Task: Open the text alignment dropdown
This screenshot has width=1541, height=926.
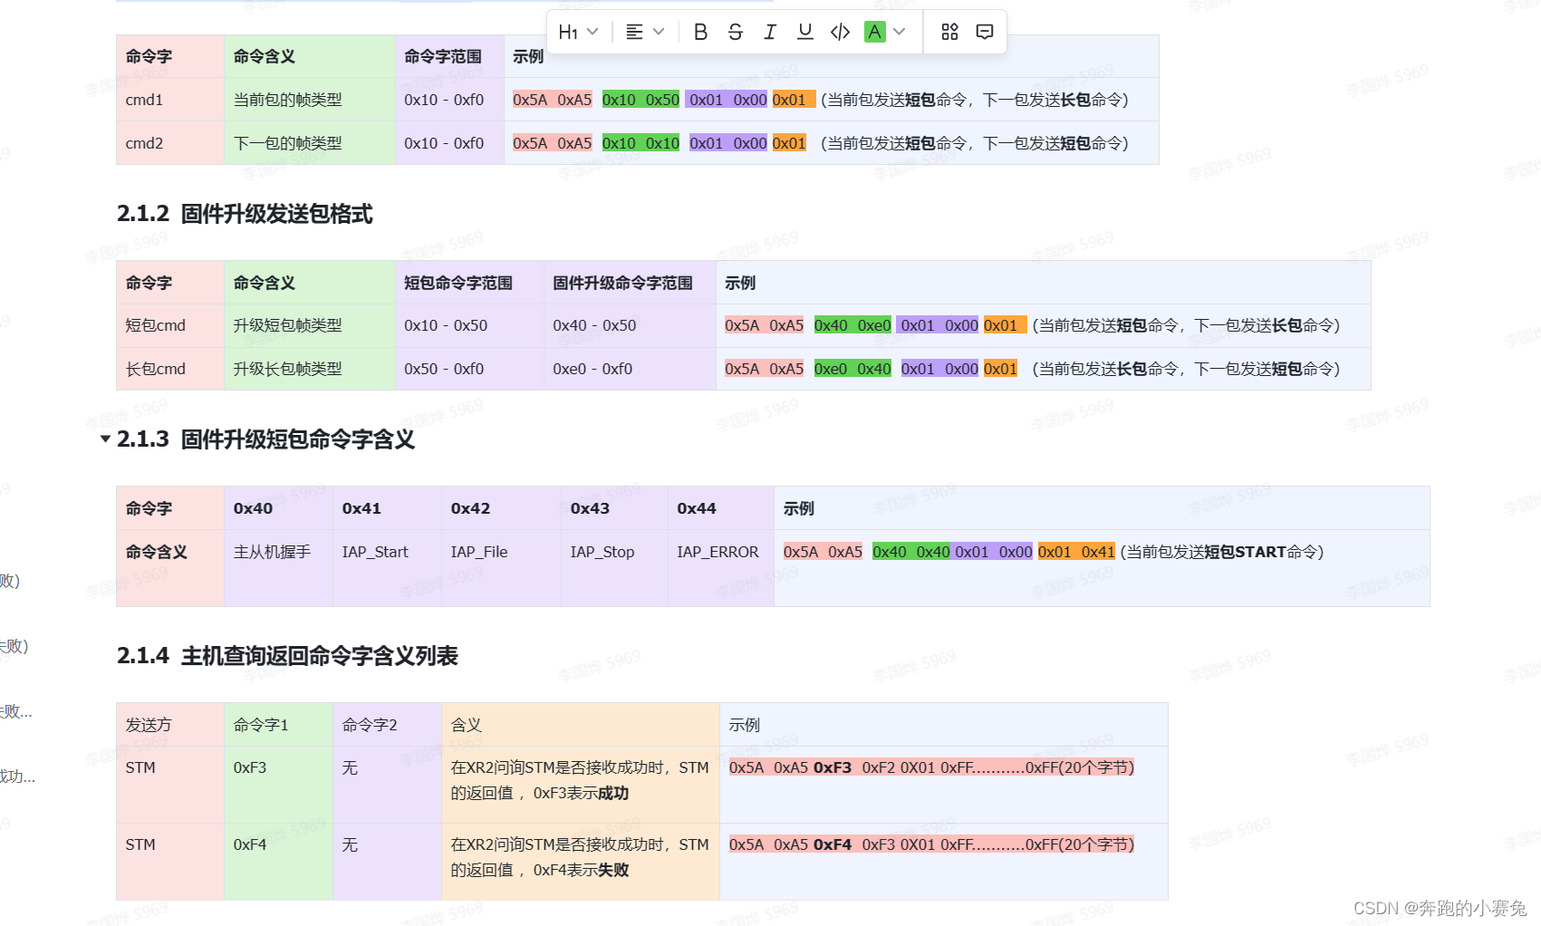Action: (646, 32)
